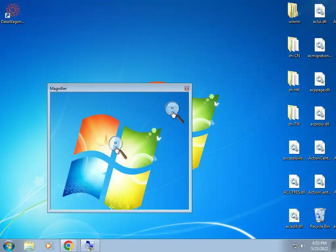Open the Recycle Bin

[x=320, y=218]
